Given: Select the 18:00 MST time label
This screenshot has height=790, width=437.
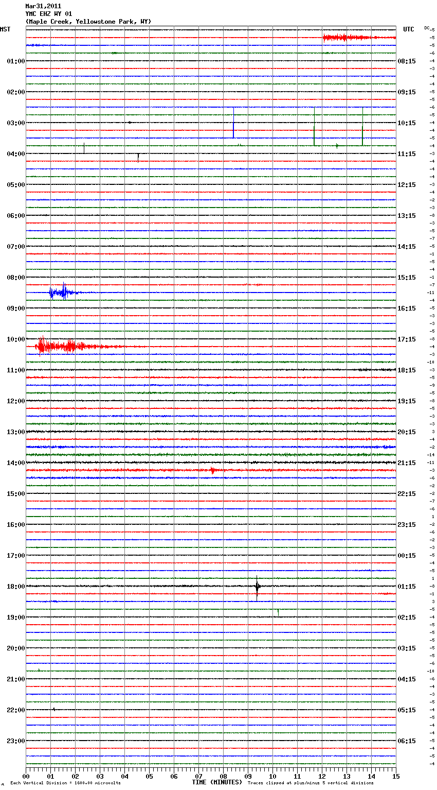Looking at the screenshot, I should coord(16,587).
